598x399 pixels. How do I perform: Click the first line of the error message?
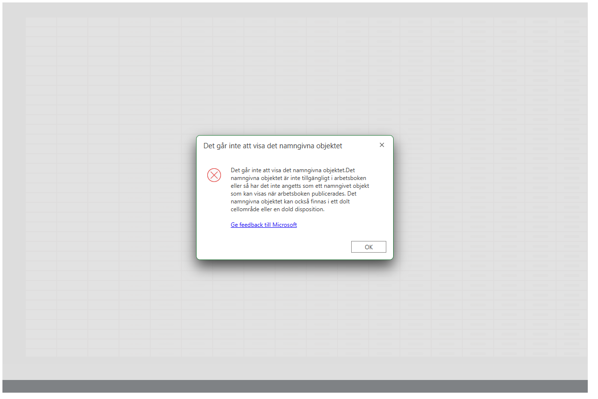pos(298,170)
